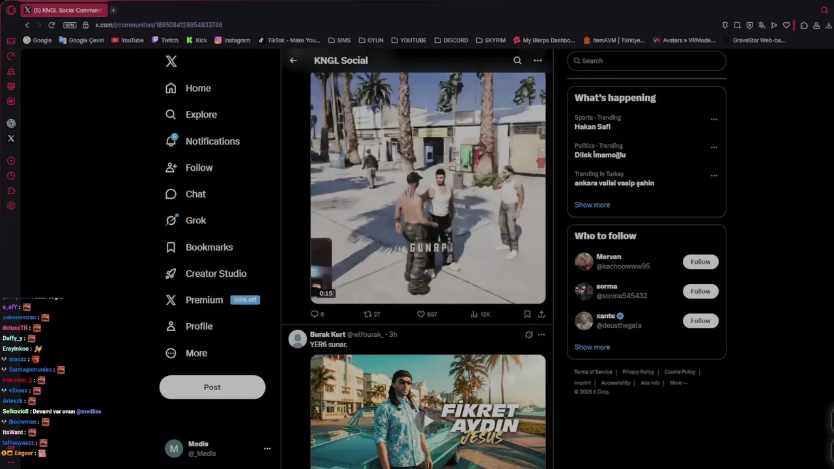Show more under Who to follow
The width and height of the screenshot is (834, 469).
click(592, 347)
